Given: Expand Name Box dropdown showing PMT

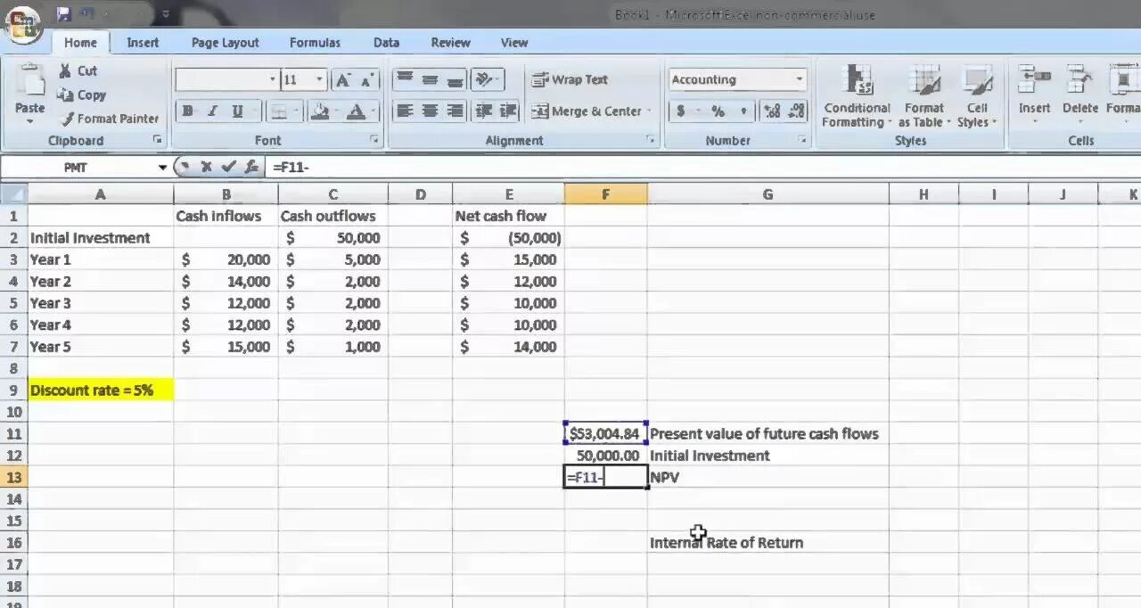Looking at the screenshot, I should (162, 168).
